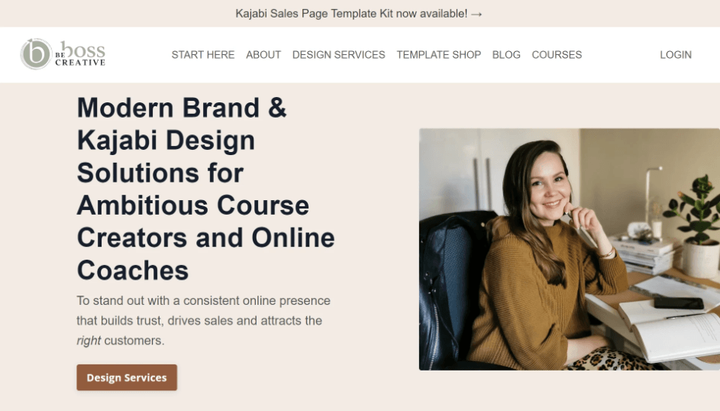Select DESIGN SERVICES in the navigation bar
Viewport: 720px width, 411px height.
pyautogui.click(x=339, y=55)
